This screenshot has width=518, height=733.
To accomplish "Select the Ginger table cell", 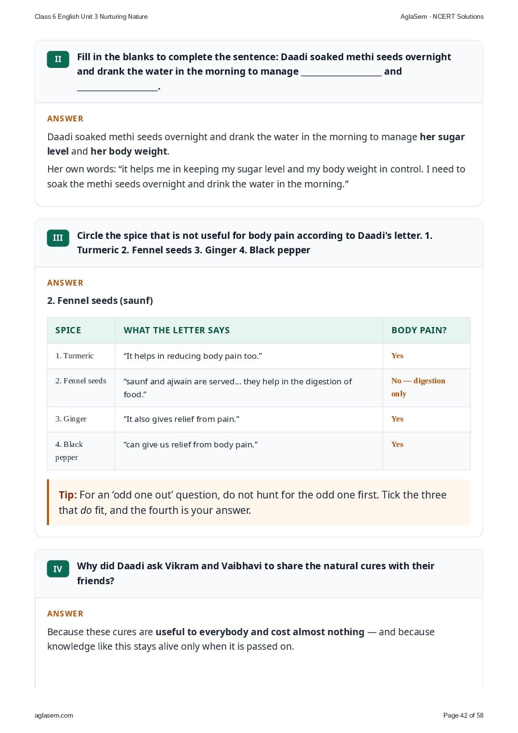I will 81,419.
